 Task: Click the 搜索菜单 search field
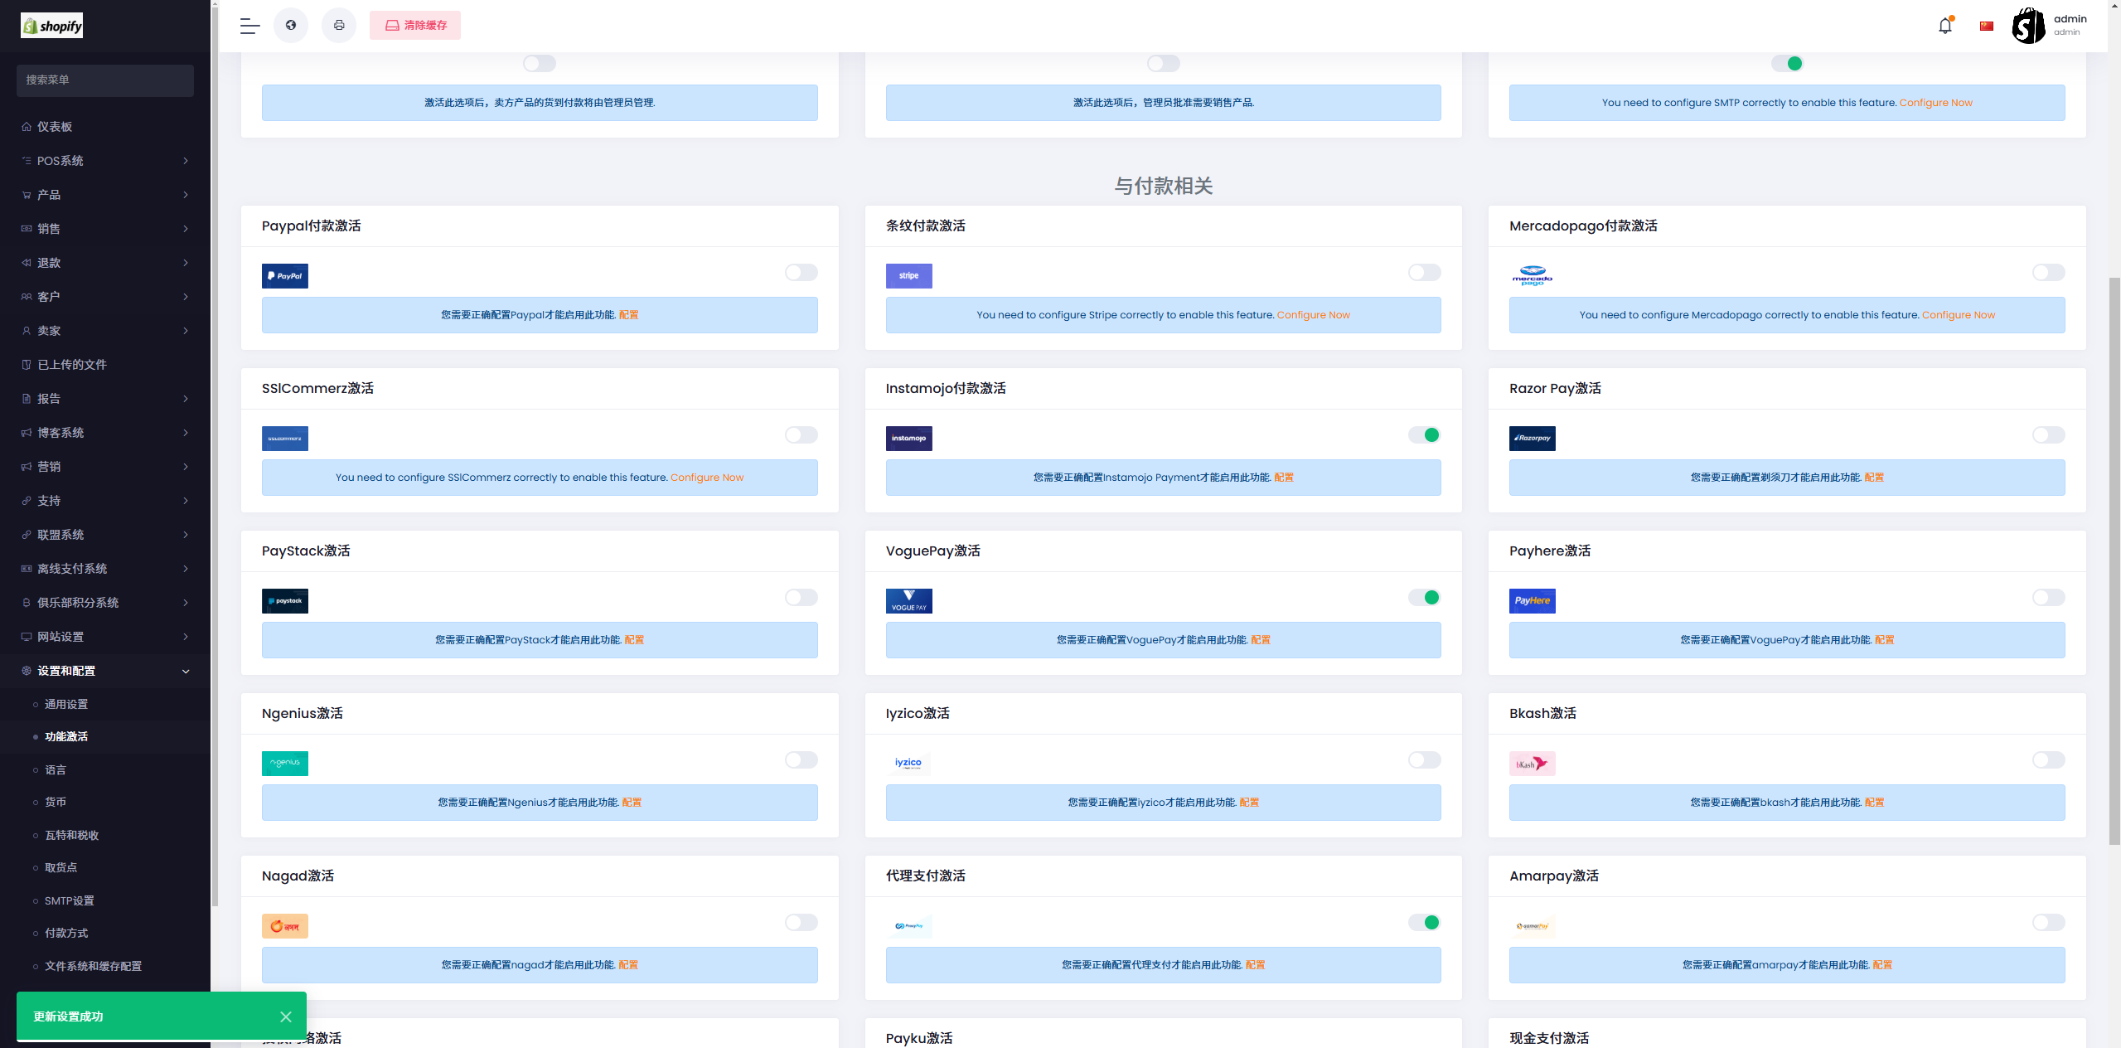coord(104,80)
